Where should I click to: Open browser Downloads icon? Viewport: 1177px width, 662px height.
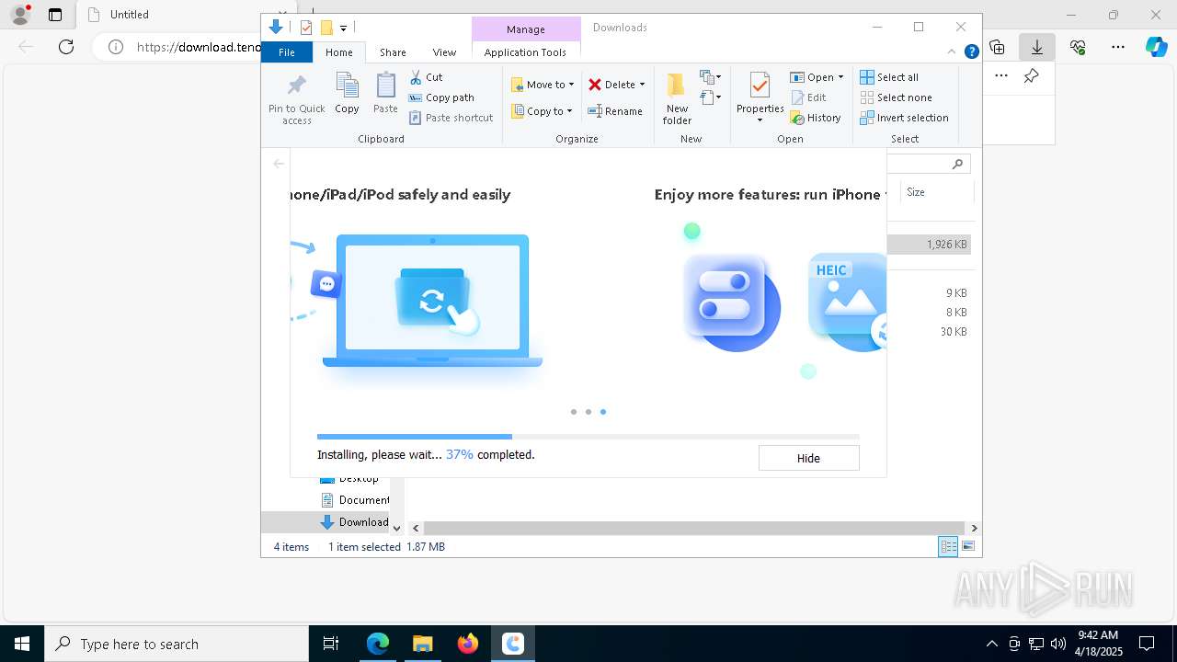point(1037,47)
